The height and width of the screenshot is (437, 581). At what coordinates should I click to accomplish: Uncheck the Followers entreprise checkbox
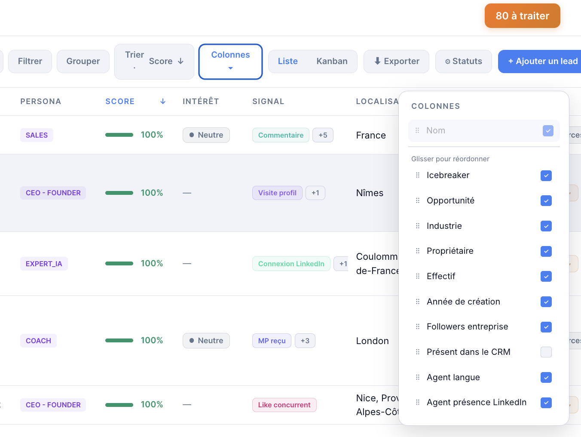[546, 327]
